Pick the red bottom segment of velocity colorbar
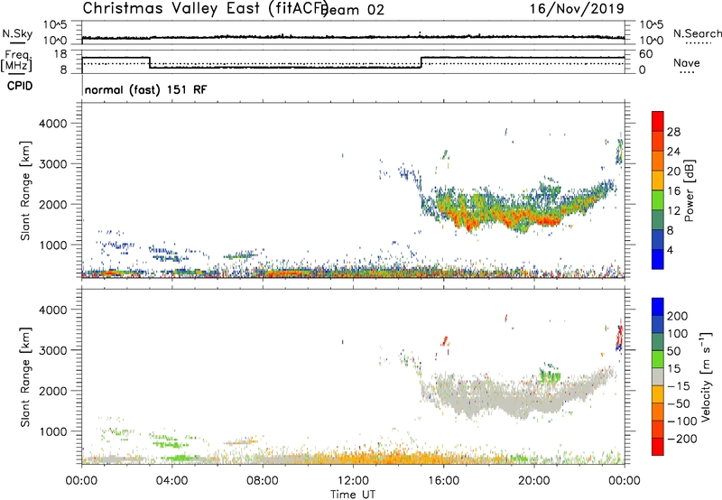This screenshot has width=722, height=500. click(658, 447)
